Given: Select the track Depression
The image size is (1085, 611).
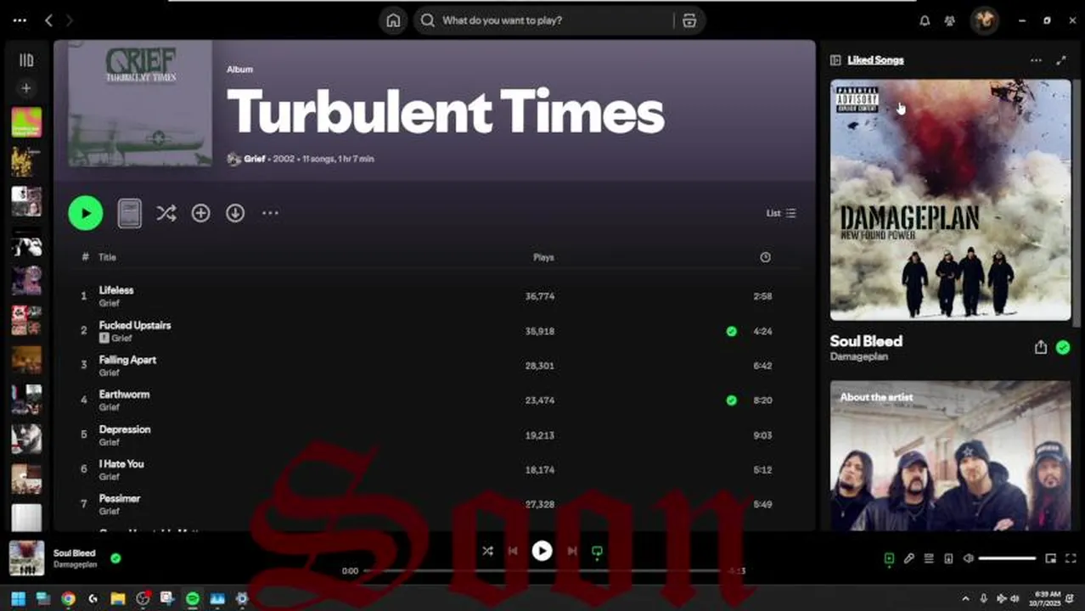Looking at the screenshot, I should pyautogui.click(x=124, y=429).
